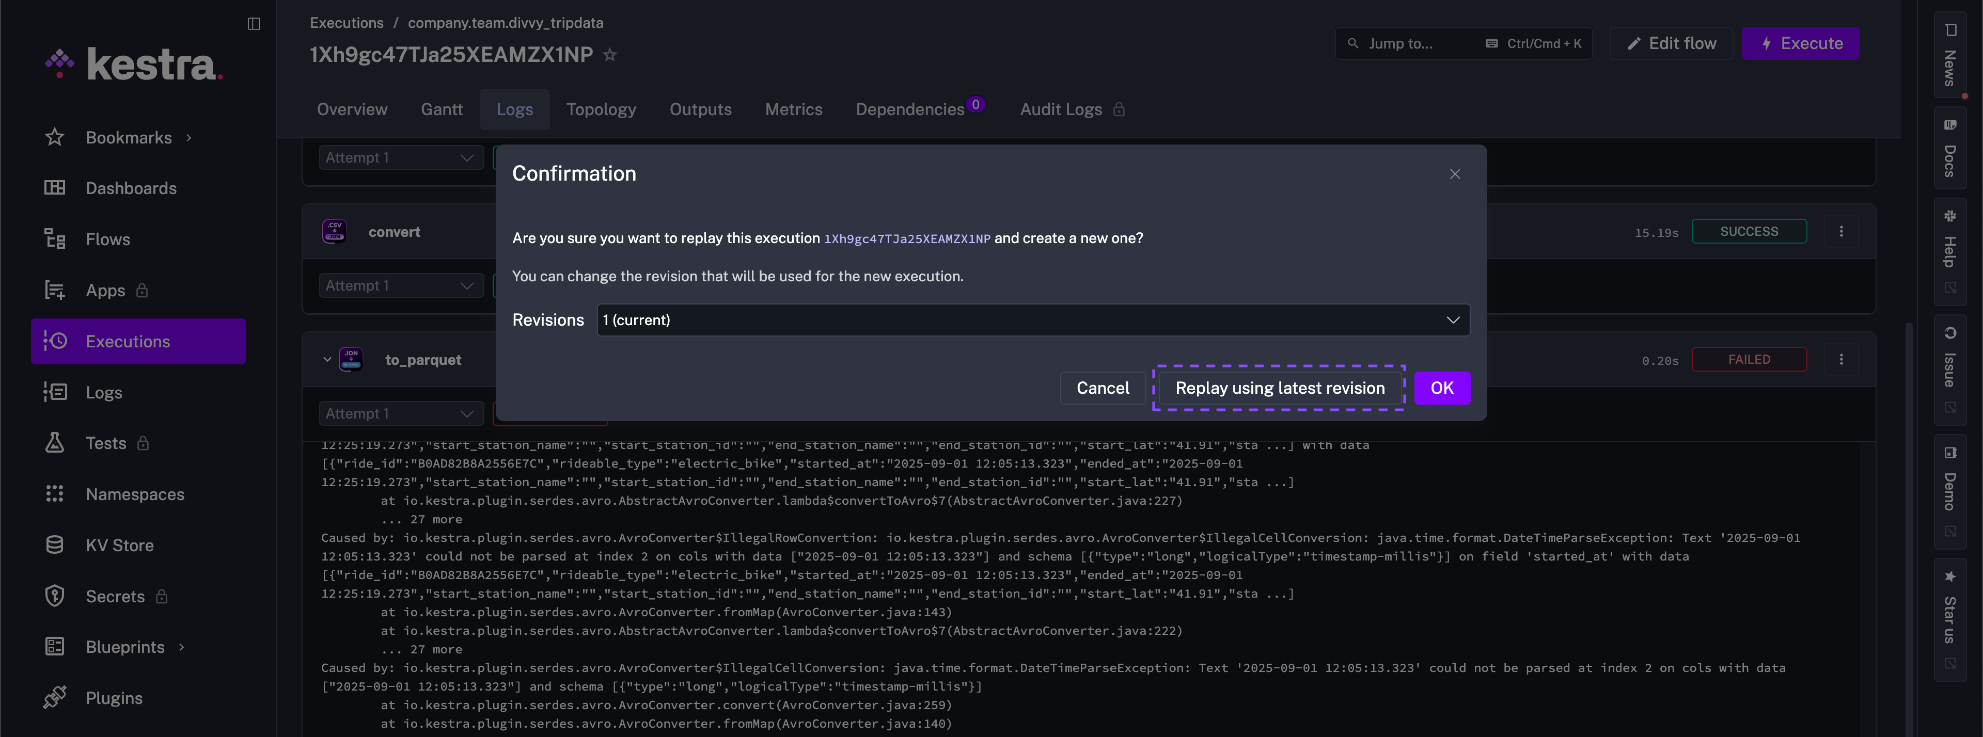Switch to the Gantt tab
1983x737 pixels.
(x=441, y=109)
